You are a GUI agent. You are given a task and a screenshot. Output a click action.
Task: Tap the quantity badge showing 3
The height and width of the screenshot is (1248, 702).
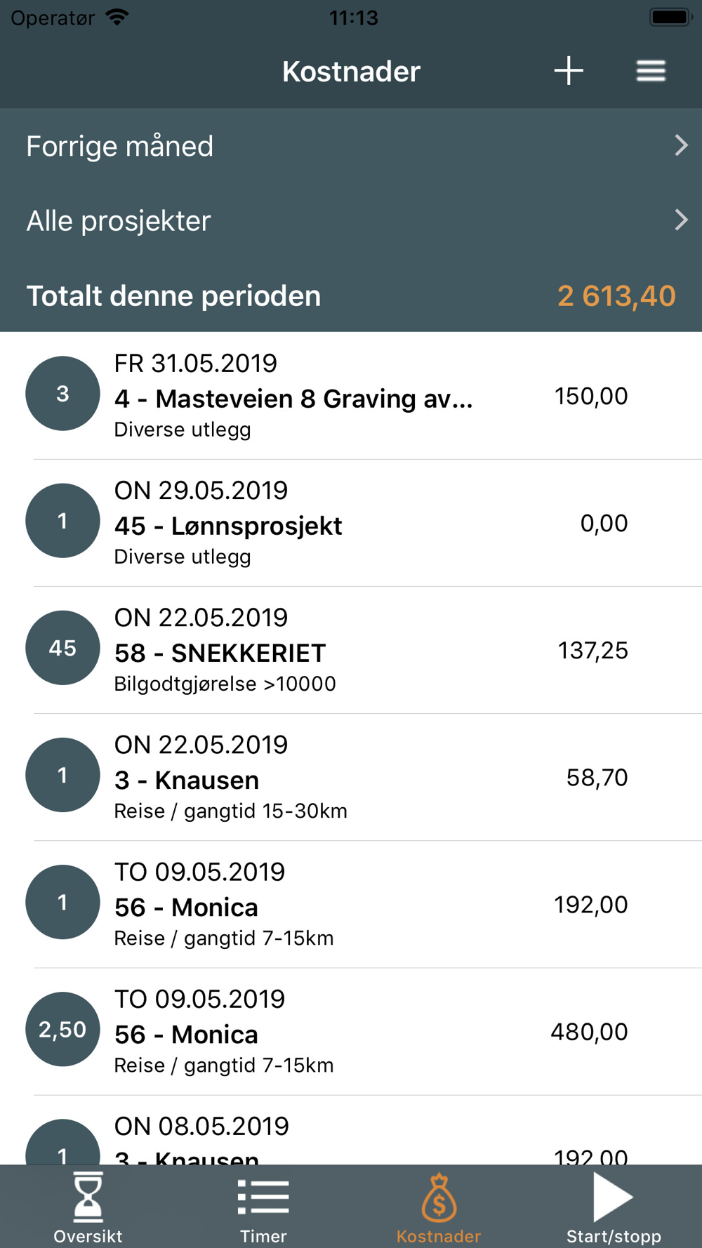point(62,394)
